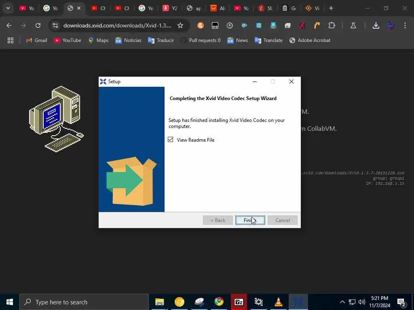View site information icon in address bar
This screenshot has height=310, width=414.
tap(55, 25)
